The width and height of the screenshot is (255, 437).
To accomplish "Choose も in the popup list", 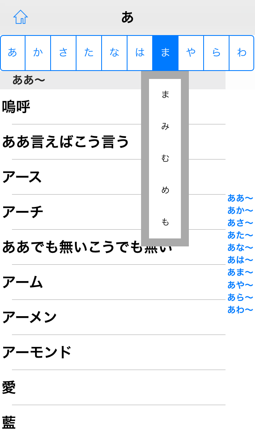I will (165, 222).
